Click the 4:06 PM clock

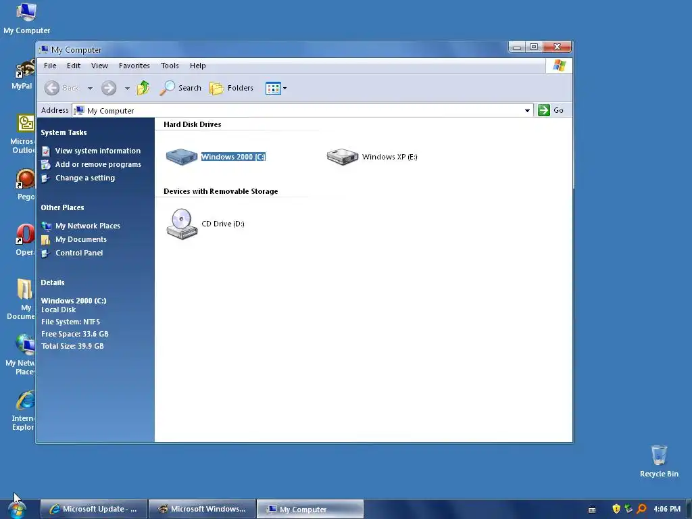point(667,510)
